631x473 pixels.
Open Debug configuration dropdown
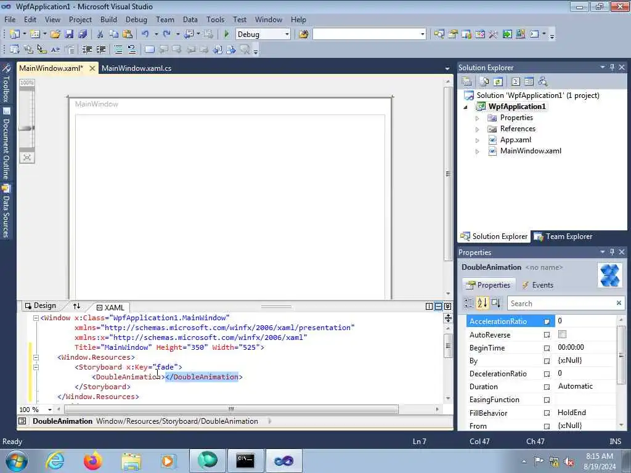pyautogui.click(x=287, y=34)
